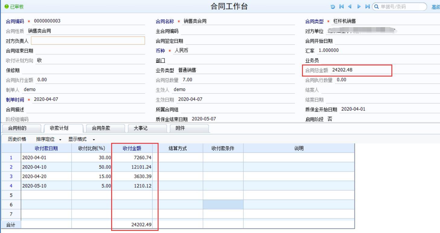Screen dimensions: 440x233
Task: Click the 质保金开始日期 value 2020-04-01
Action: pos(353,109)
